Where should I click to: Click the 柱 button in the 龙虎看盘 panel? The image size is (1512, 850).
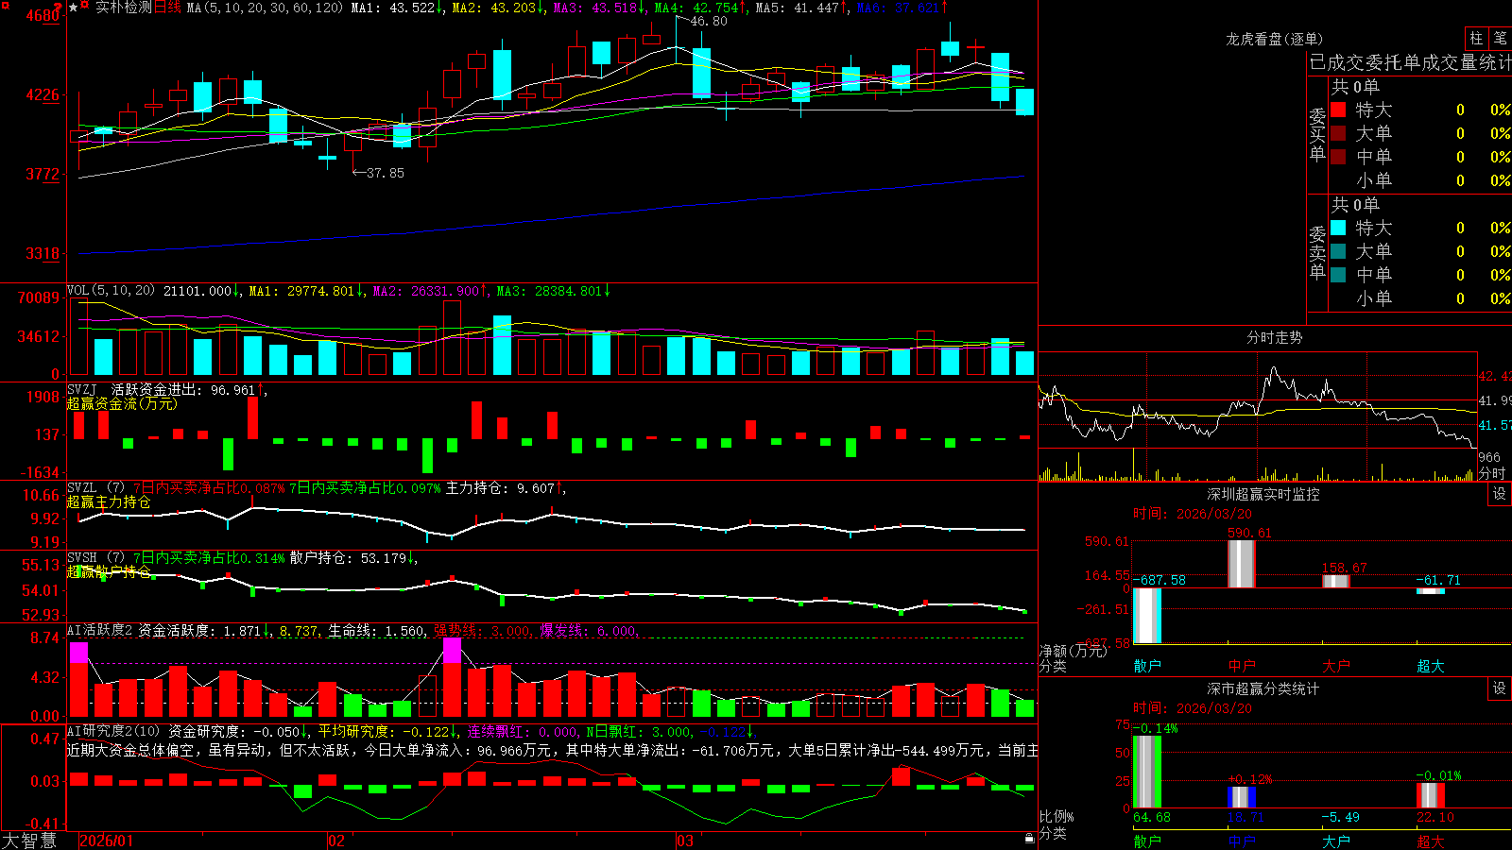coord(1476,38)
